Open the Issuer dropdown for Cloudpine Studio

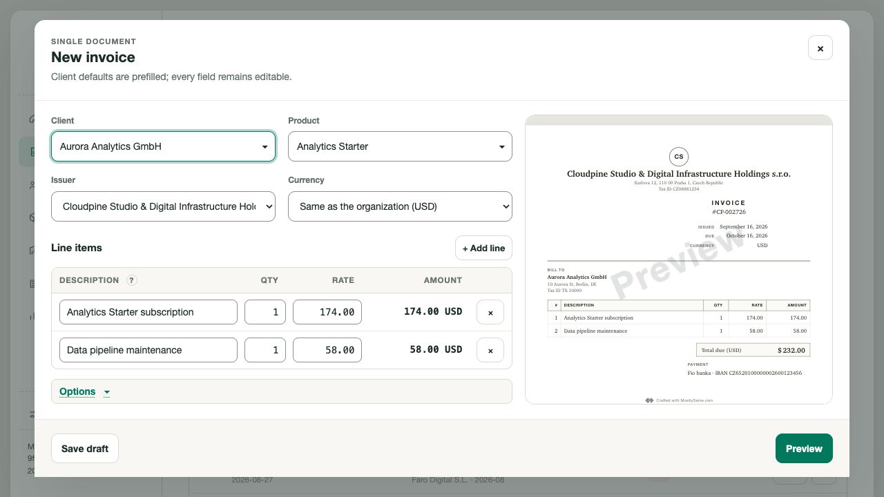[163, 206]
